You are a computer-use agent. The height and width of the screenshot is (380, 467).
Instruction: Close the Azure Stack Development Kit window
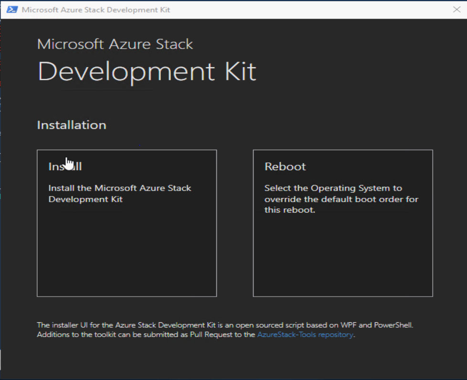[456, 10]
